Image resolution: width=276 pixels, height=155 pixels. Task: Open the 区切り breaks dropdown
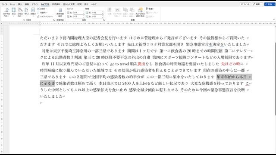42,9
